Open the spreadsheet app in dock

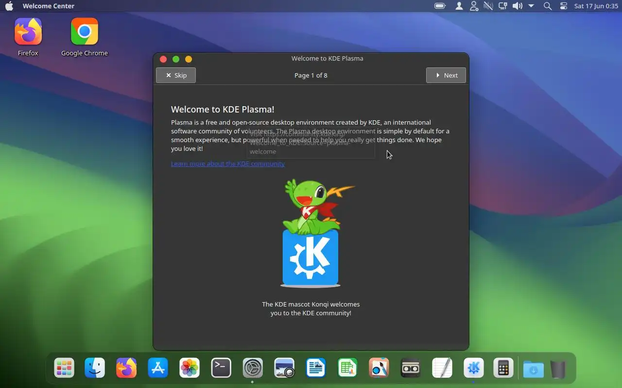click(x=347, y=368)
